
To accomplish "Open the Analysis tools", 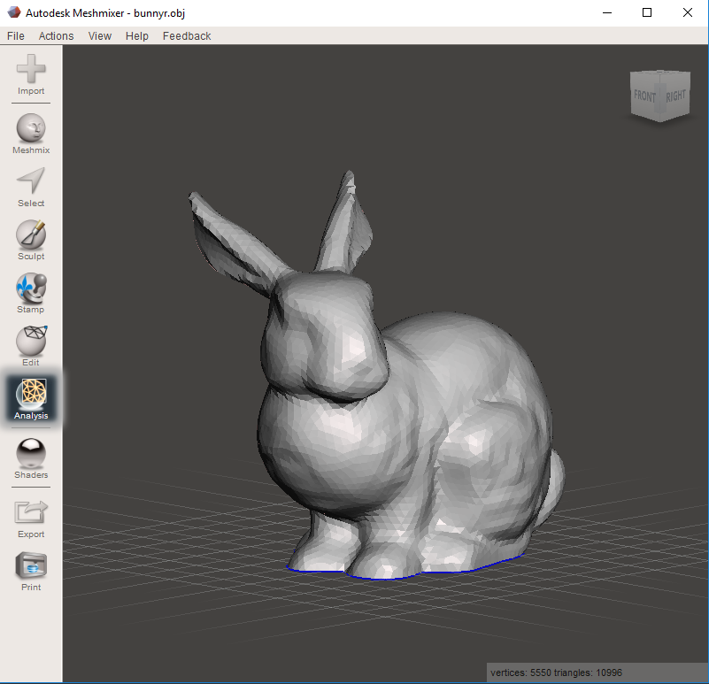I will click(x=31, y=399).
